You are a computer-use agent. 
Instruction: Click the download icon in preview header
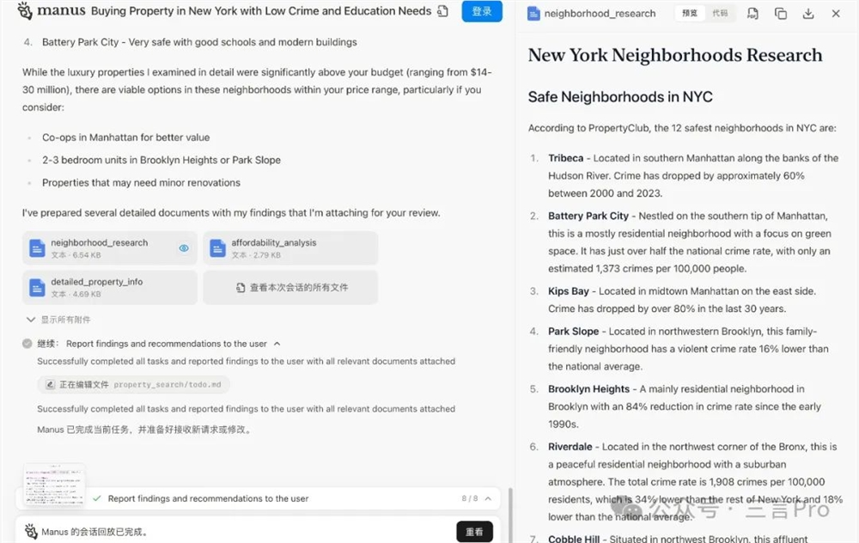coord(808,14)
